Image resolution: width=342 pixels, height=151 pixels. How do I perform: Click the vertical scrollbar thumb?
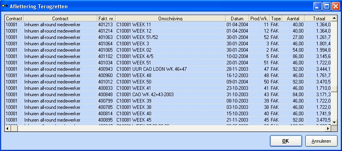pyautogui.click(x=334, y=89)
